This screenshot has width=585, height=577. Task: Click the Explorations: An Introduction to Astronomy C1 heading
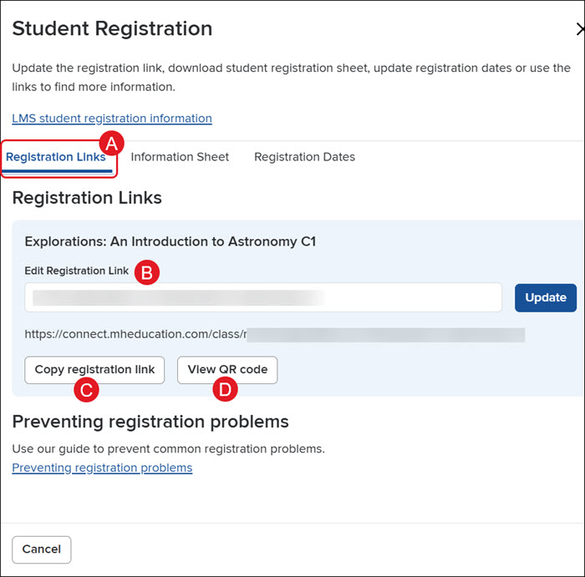click(170, 241)
